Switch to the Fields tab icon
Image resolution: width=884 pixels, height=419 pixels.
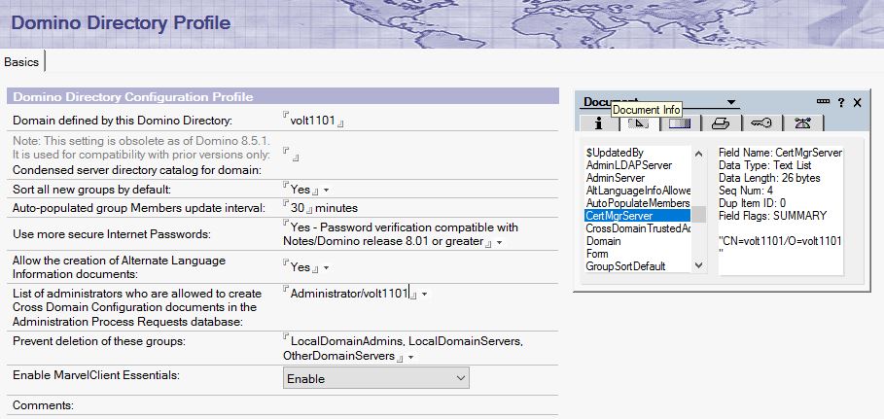tap(638, 123)
